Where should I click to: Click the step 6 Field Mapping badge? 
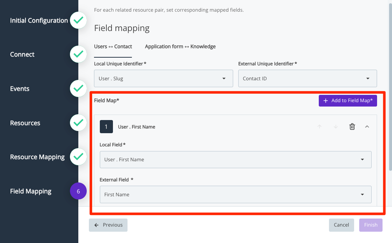[78, 191]
